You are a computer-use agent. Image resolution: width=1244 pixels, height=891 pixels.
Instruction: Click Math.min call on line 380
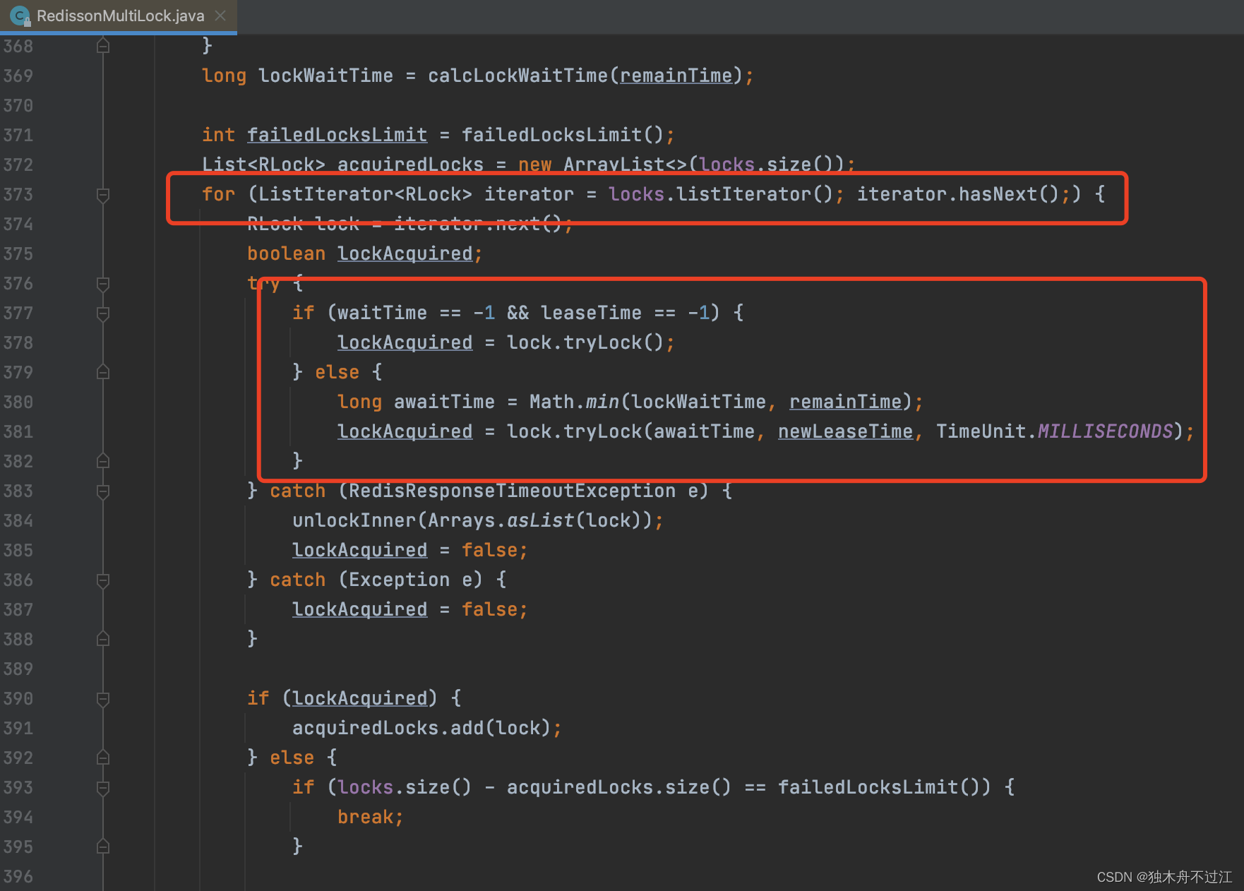[x=574, y=402]
